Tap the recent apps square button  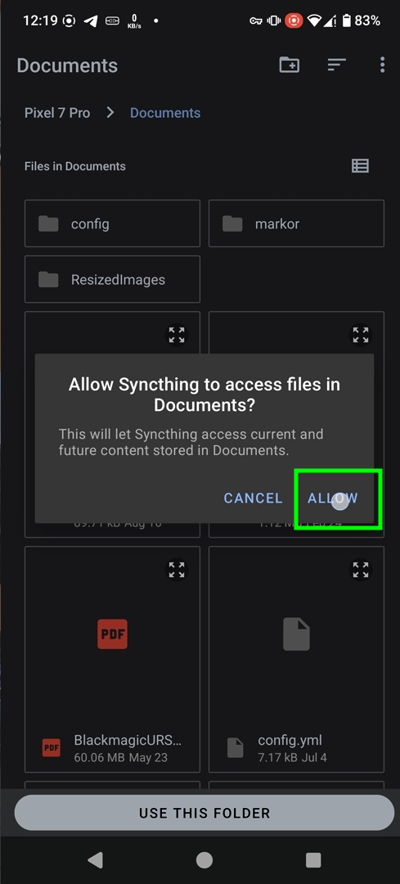312,859
